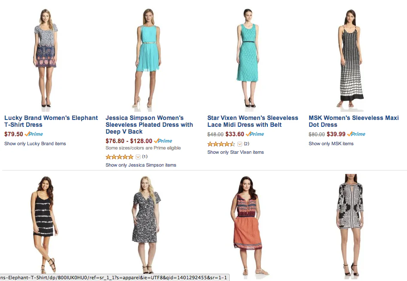Click Prime badge beside $33.60 price
407x281 pixels.
[255, 134]
